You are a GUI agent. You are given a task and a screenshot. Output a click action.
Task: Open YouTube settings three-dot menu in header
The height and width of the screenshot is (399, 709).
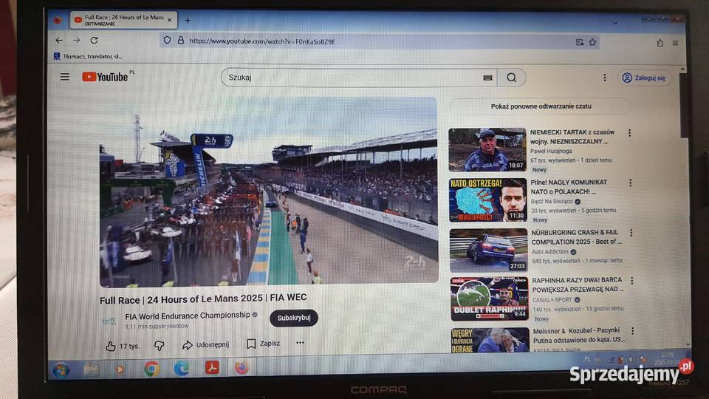604,78
